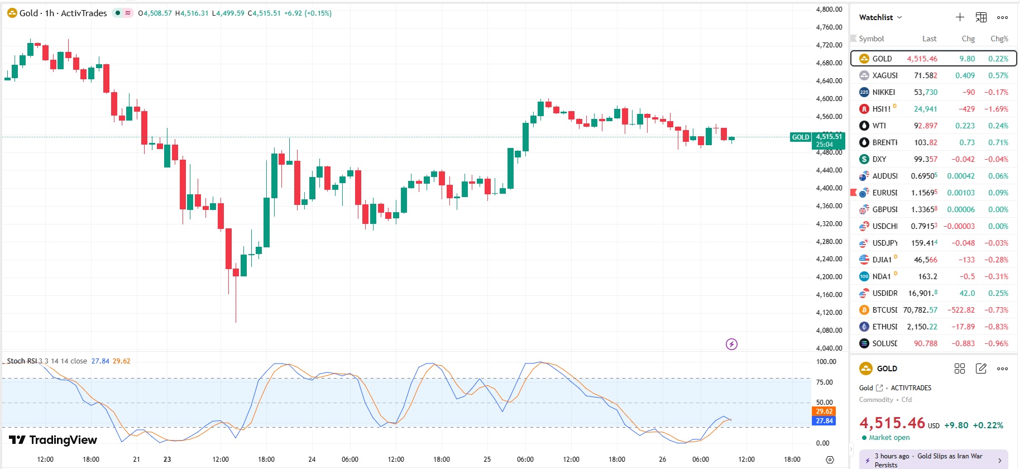Open the GOLD details three-dot menu

[1002, 368]
